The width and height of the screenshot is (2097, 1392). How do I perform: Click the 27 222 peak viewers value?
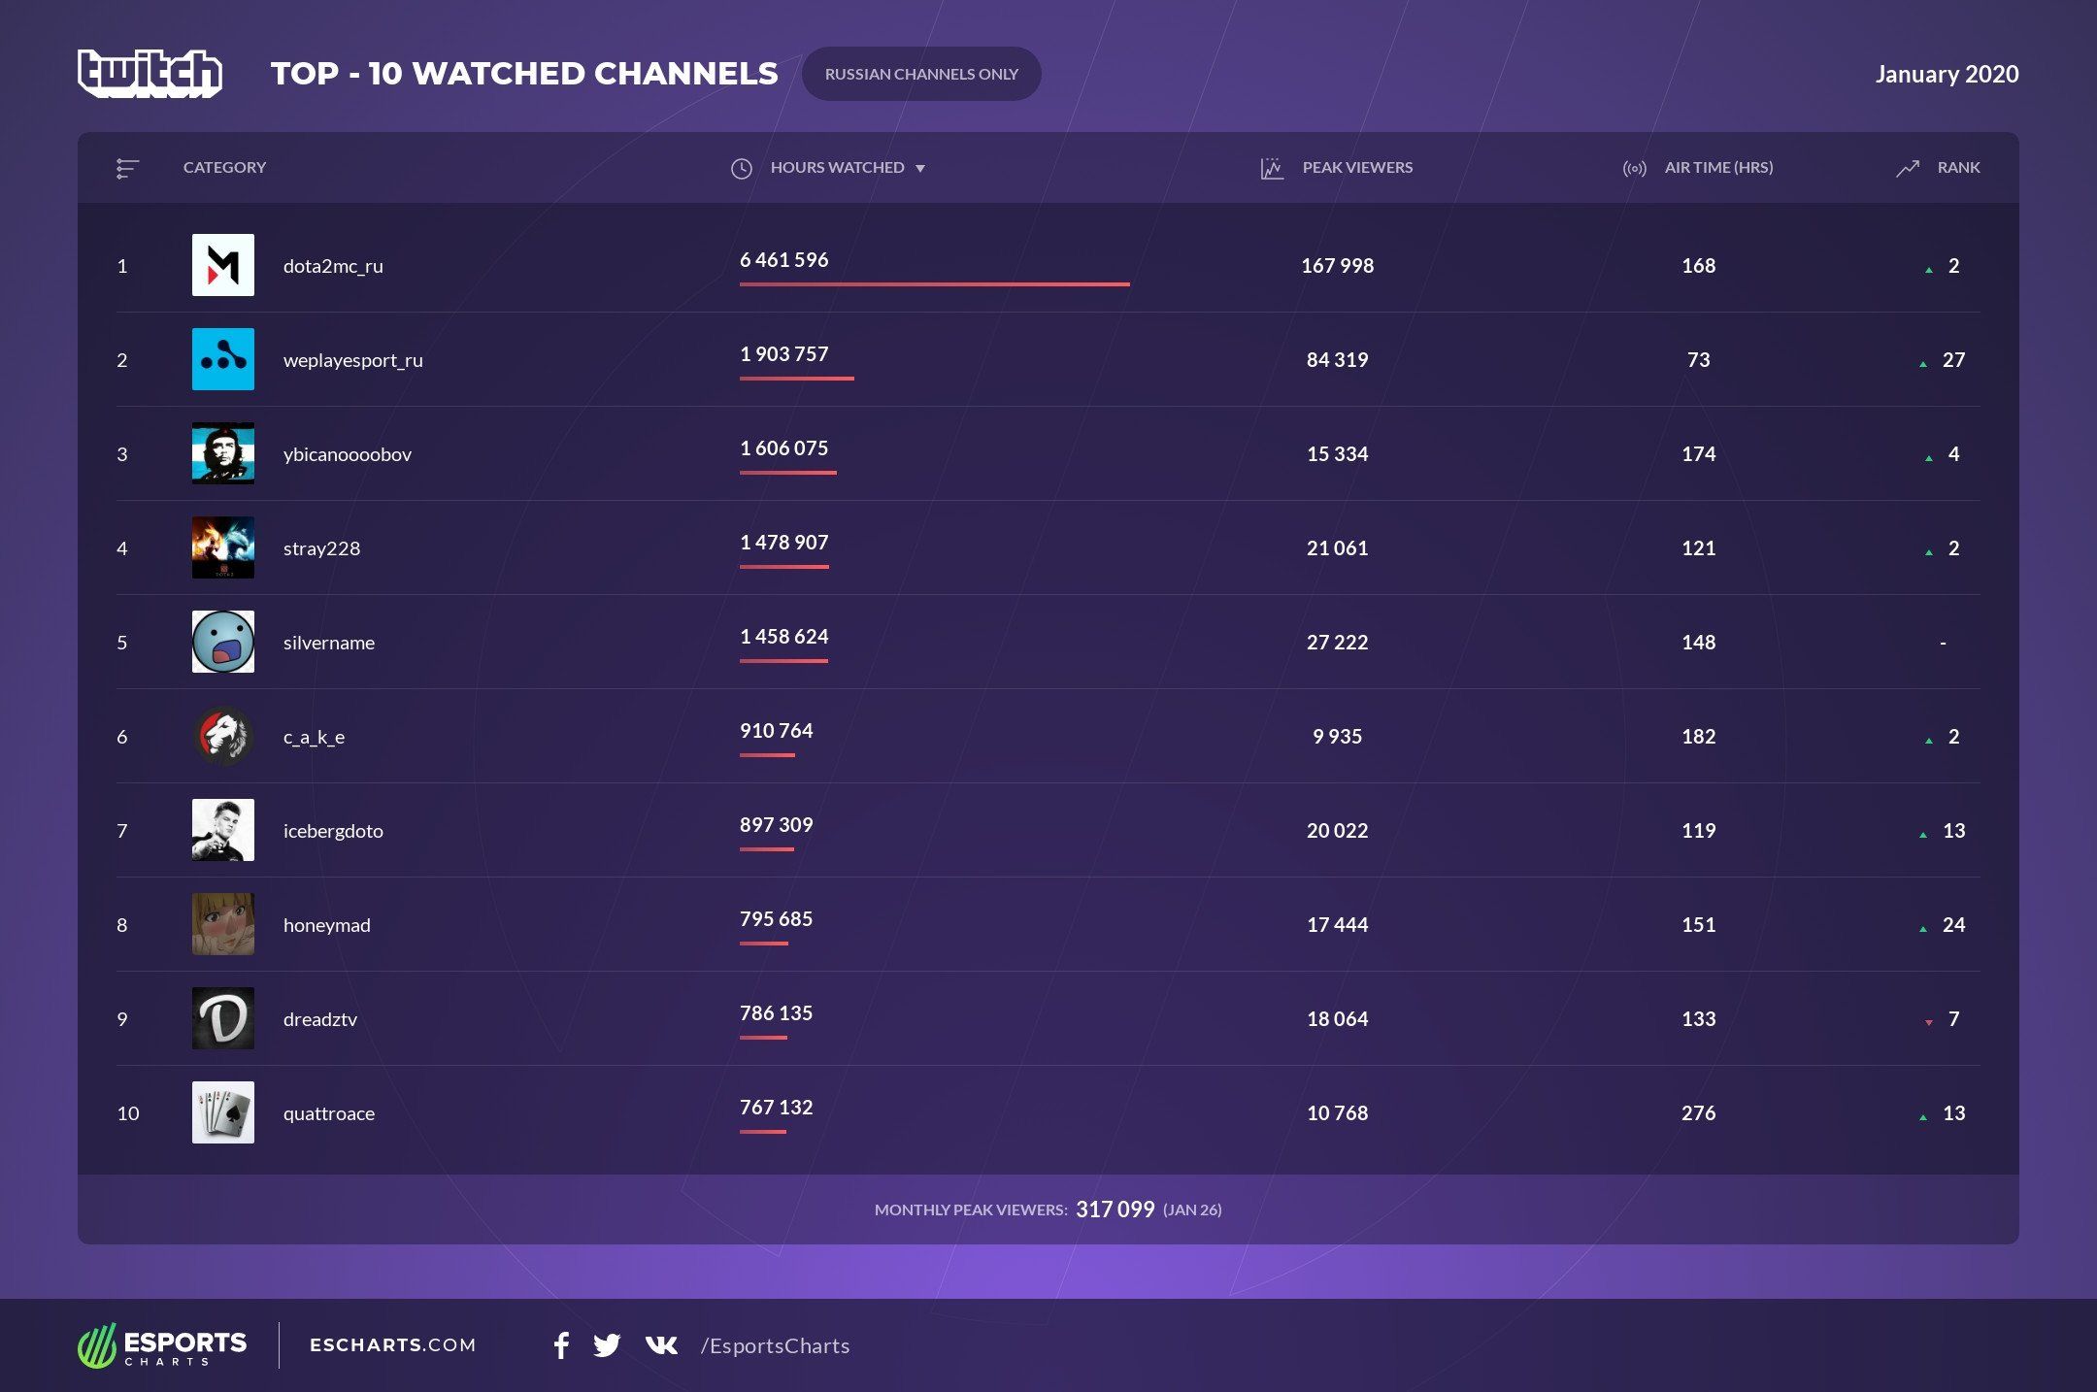click(x=1338, y=643)
